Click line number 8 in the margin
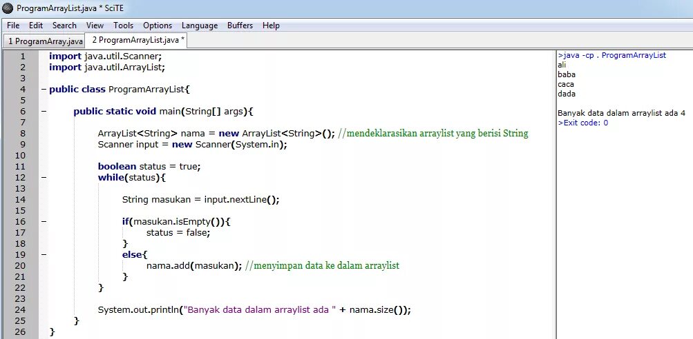The width and height of the screenshot is (693, 339). click(x=23, y=134)
